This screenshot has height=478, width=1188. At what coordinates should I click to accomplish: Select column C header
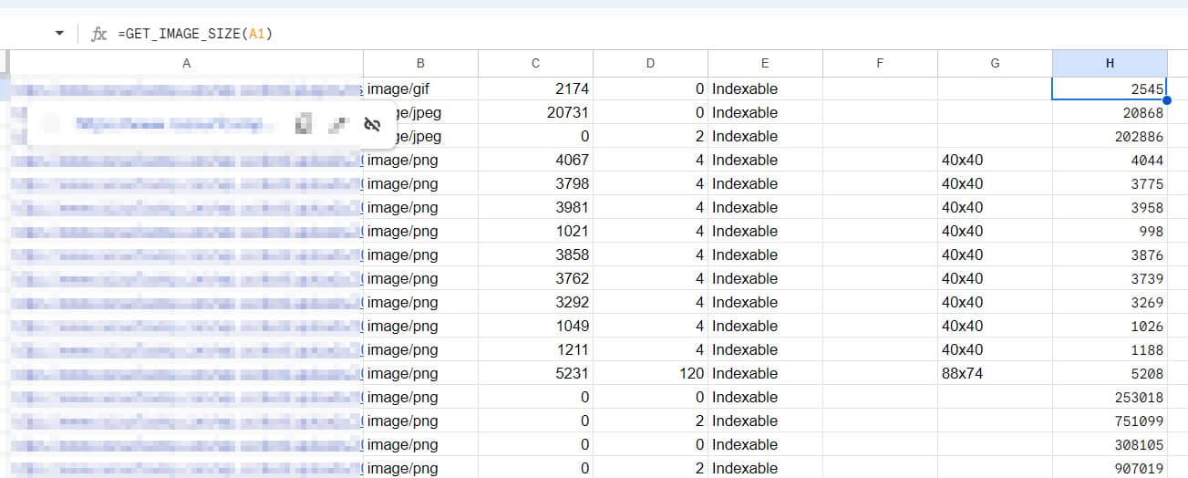pyautogui.click(x=535, y=63)
